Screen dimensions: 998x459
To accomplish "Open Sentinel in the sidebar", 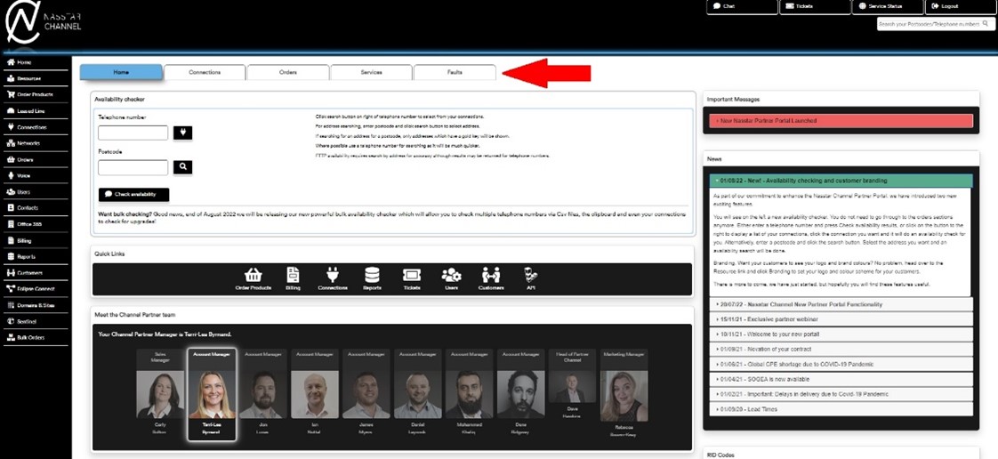I will [x=35, y=321].
